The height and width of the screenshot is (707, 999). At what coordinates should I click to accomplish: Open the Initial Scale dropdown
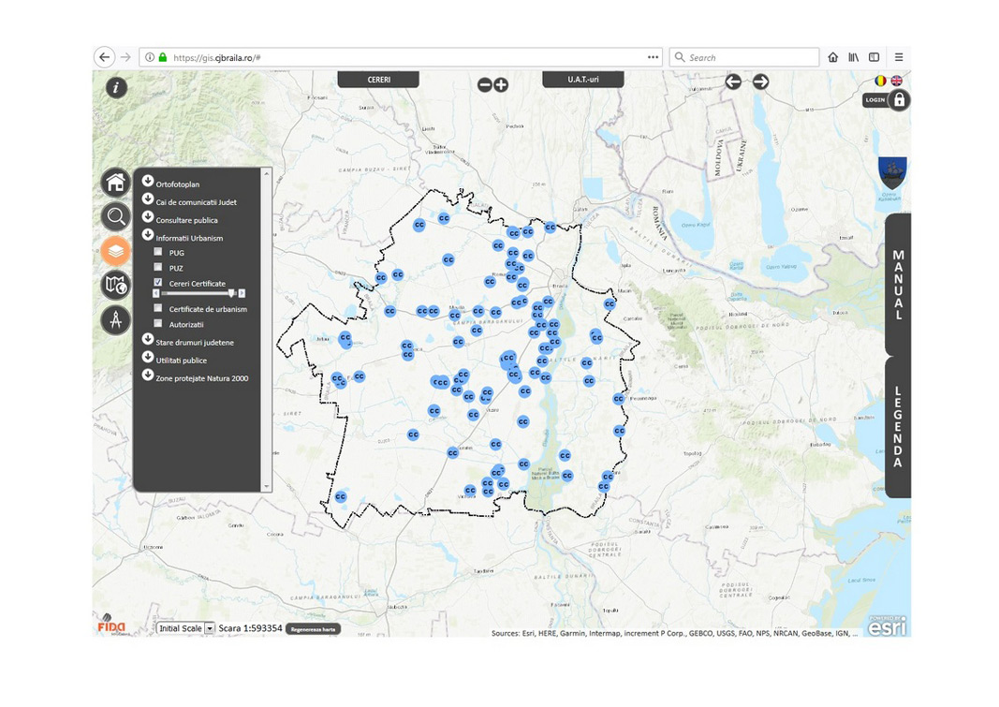click(x=210, y=628)
